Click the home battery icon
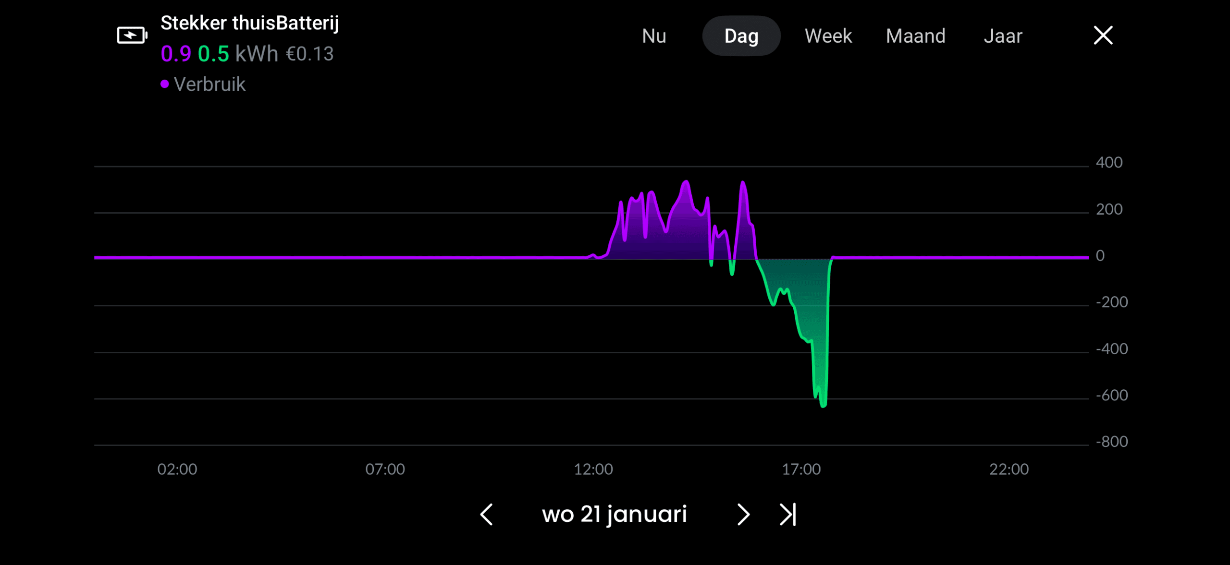Screen dimensions: 1230x565 132,35
